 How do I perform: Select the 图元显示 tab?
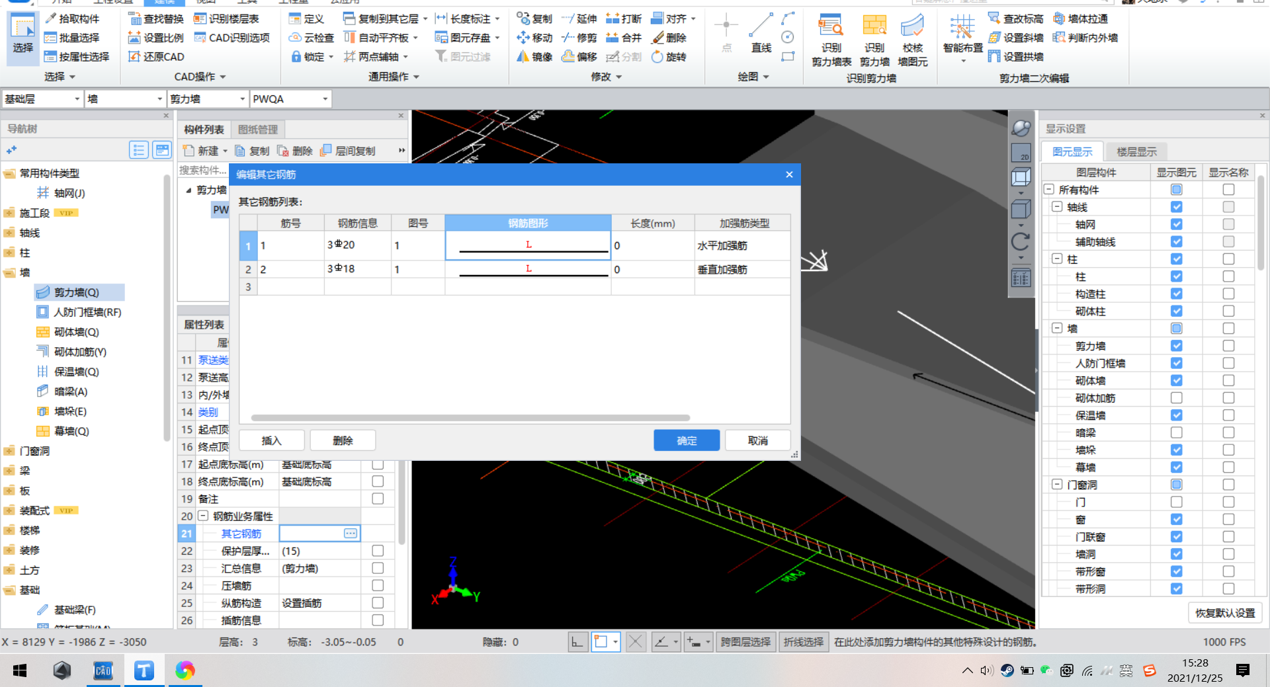[1072, 151]
